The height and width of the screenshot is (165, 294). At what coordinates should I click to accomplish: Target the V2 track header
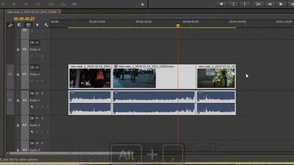click(x=25, y=49)
